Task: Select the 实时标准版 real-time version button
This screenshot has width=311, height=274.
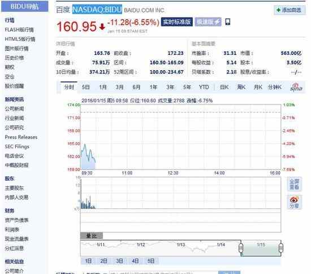Action: (177, 22)
